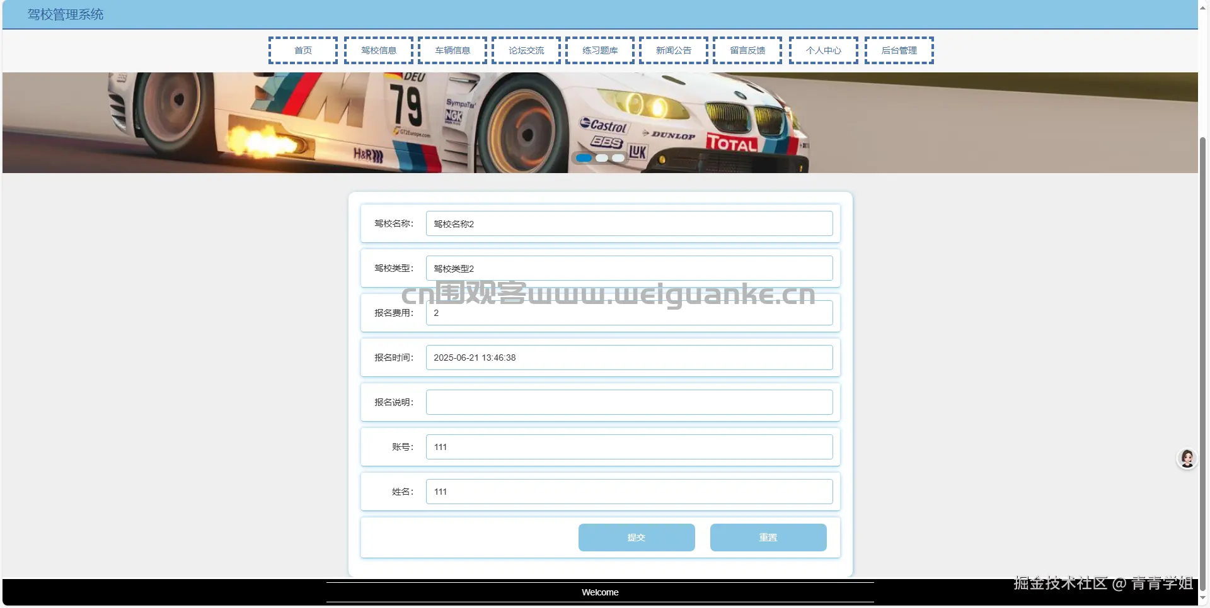Click the 驾校管理系统 site title
Image resolution: width=1210 pixels, height=608 pixels.
click(x=64, y=14)
